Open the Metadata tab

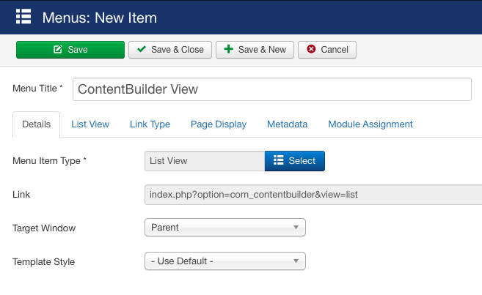pyautogui.click(x=287, y=124)
